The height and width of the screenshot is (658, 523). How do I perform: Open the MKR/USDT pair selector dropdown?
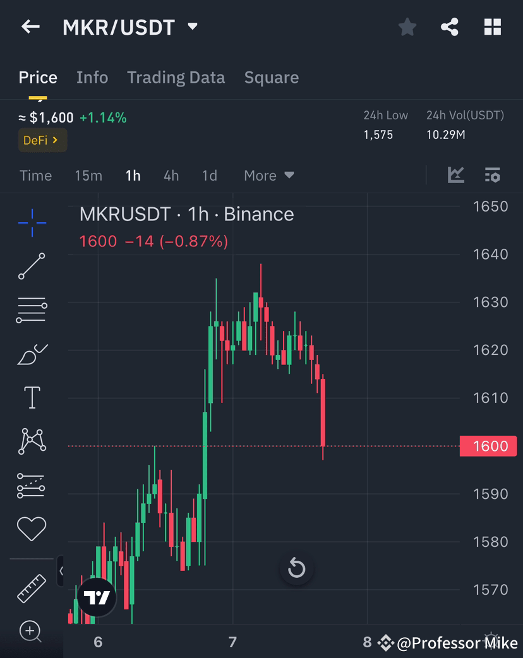193,27
